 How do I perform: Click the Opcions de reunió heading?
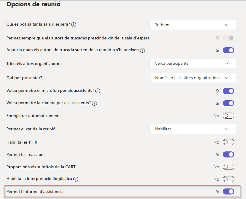[33, 4]
